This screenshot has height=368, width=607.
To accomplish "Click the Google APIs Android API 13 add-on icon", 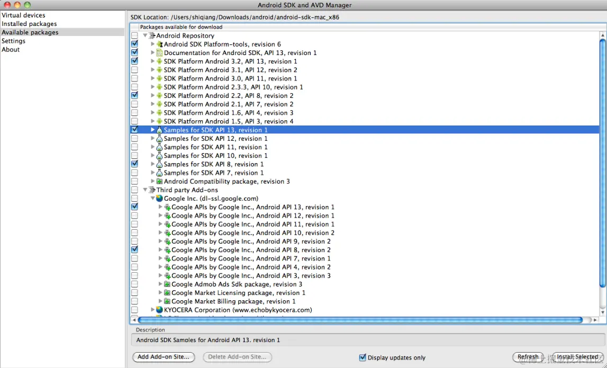I will click(x=167, y=207).
